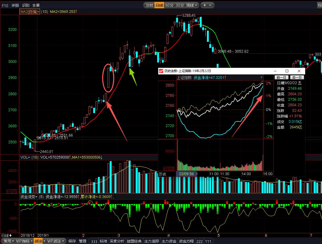Close the 历史走势 popup window

299,71
